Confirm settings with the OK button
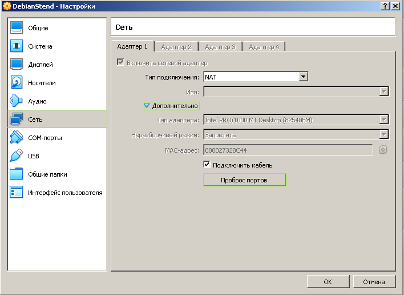 pos(328,282)
